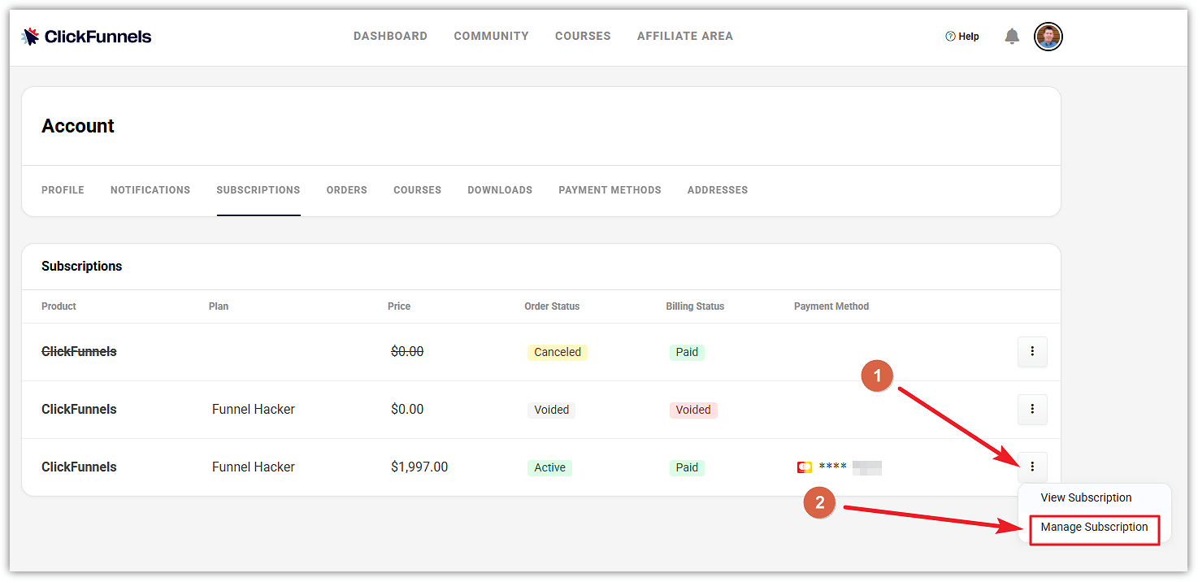This screenshot has height=582, width=1198.
Task: Select Manage Subscription from the context menu
Action: (x=1093, y=527)
